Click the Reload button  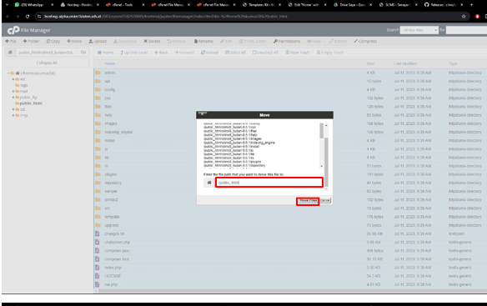tap(209, 53)
